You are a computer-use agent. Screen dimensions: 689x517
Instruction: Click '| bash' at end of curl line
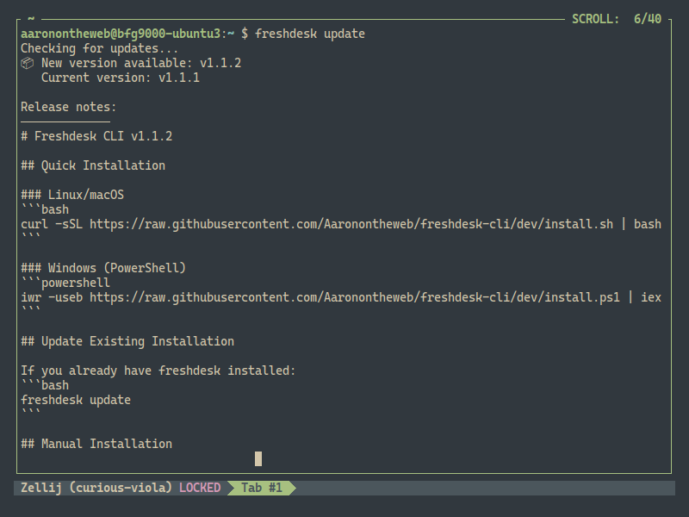641,224
